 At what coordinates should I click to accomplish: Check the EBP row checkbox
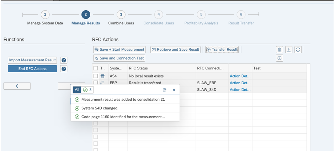click(x=96, y=83)
